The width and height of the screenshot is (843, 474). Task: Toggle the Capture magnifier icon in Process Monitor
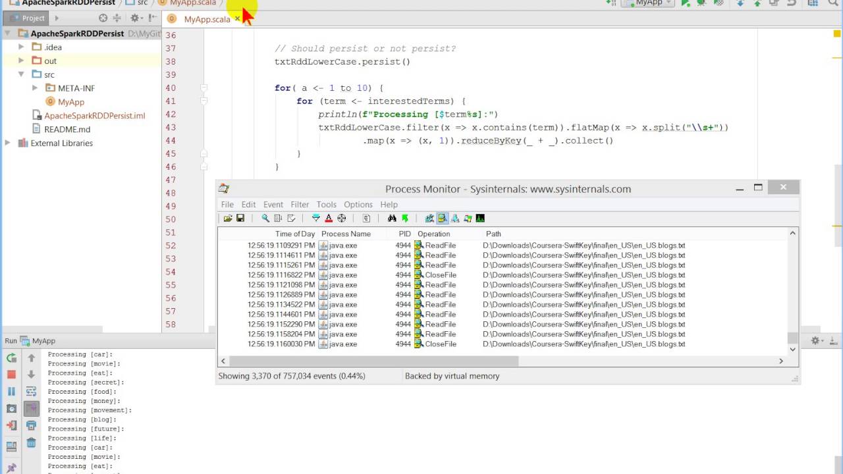(x=265, y=218)
